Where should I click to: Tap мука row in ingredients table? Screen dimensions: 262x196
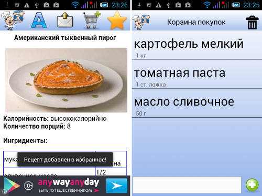(x=65, y=159)
